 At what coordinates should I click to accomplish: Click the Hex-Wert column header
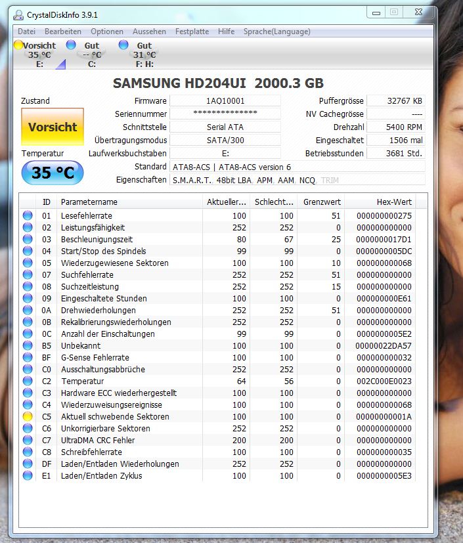(380, 202)
